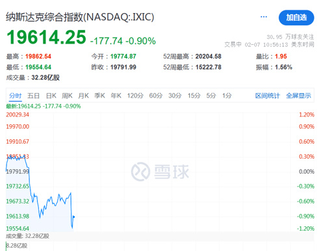Select the 60分 interval tab
Viewport: 325px width, 251px height.
point(156,96)
